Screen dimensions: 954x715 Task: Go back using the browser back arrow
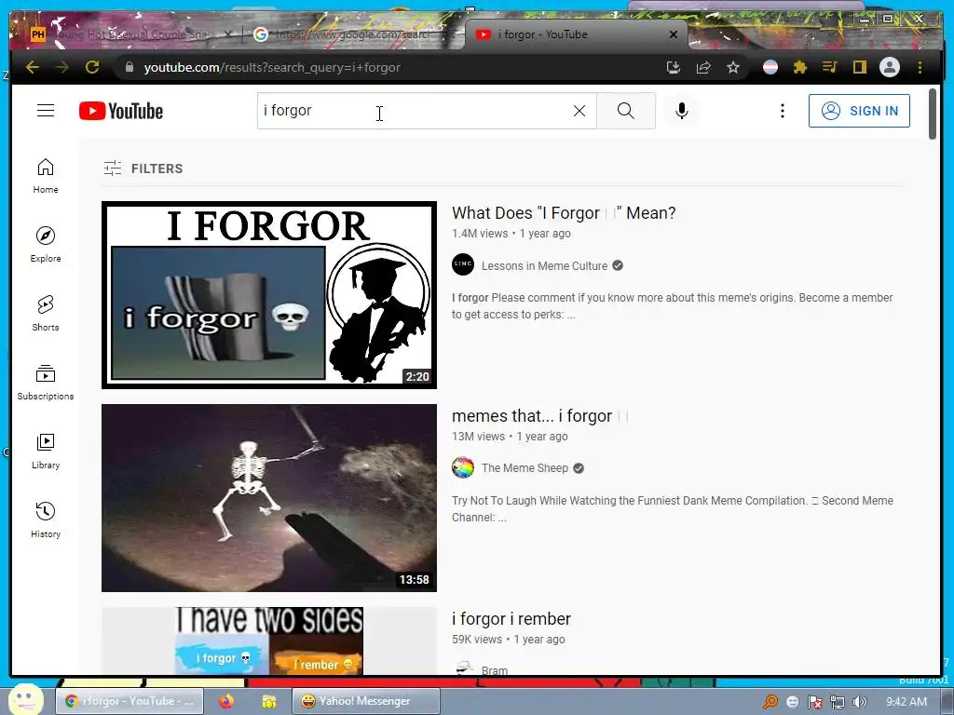33,67
